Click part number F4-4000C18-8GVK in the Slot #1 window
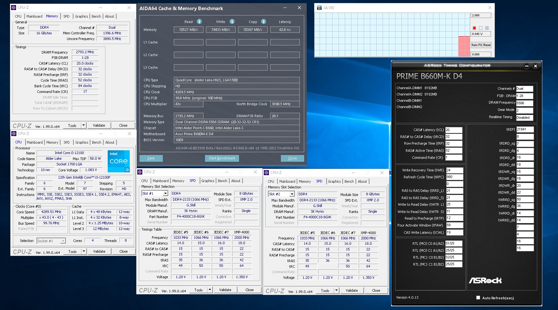558x310 pixels. click(191, 217)
